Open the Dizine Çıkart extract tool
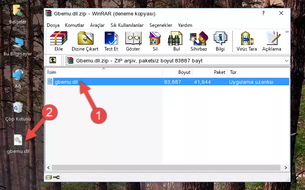 tap(85, 41)
